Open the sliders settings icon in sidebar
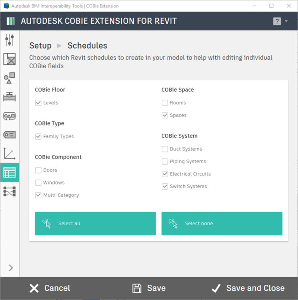The height and width of the screenshot is (300, 298). [x=9, y=40]
